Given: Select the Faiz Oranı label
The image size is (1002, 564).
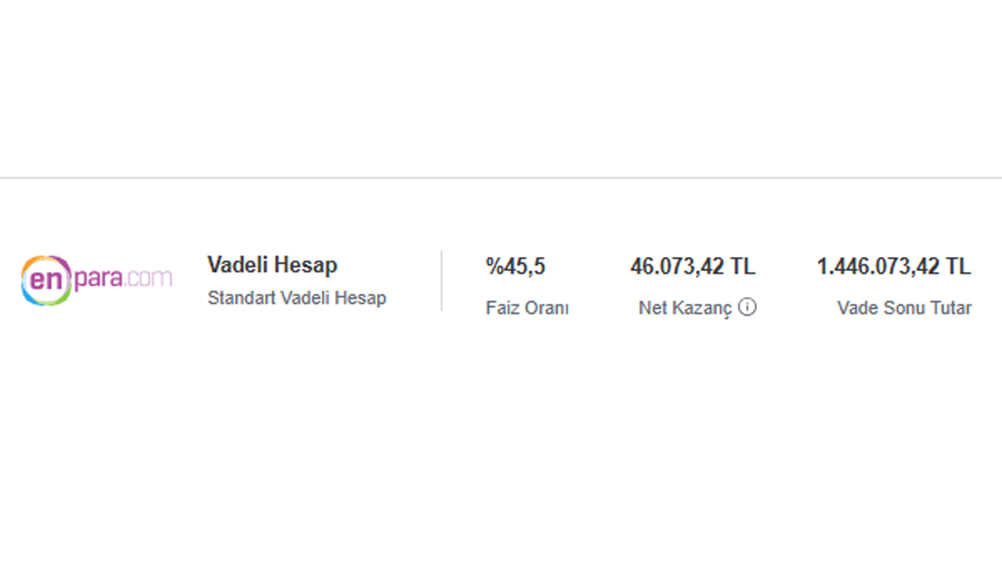Looking at the screenshot, I should [x=527, y=308].
